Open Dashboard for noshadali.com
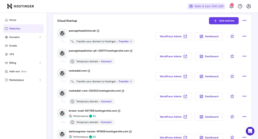This screenshot has width=258, height=139. click(209, 76)
